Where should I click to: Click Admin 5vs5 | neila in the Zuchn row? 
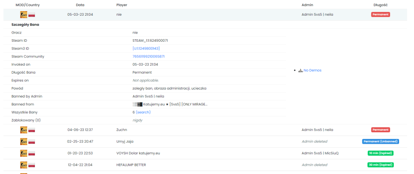318,130
